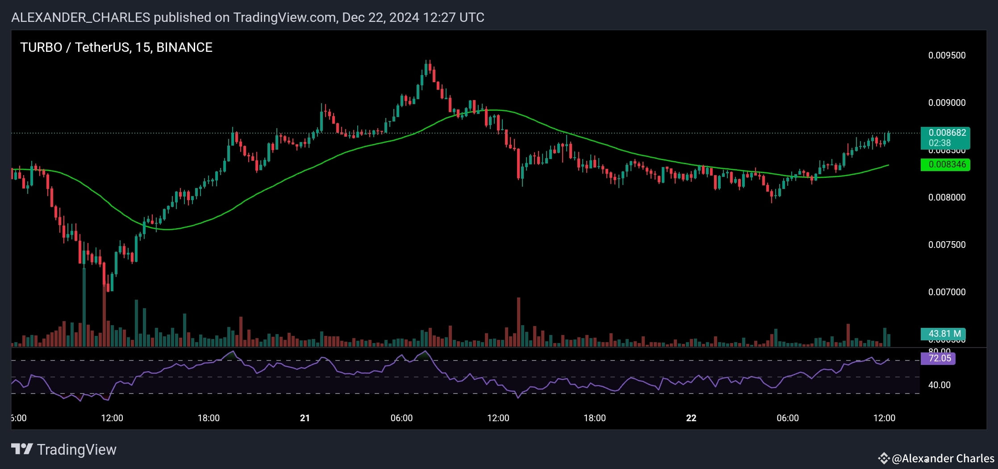Click the date 22 on the time axis
Viewport: 998px width, 469px height.
(x=690, y=418)
